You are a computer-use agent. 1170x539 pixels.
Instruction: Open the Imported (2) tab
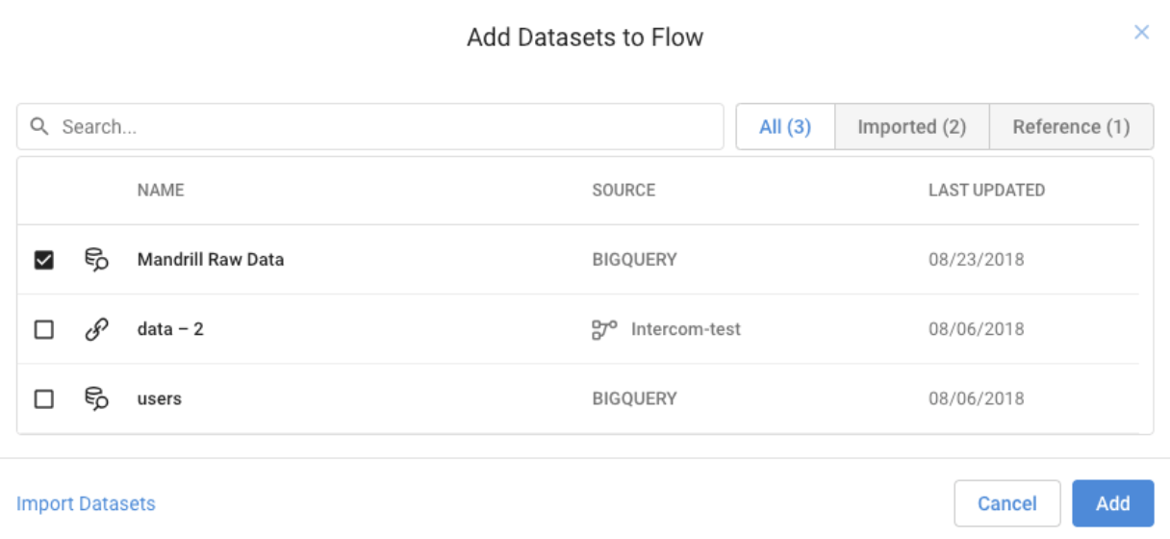coord(911,127)
